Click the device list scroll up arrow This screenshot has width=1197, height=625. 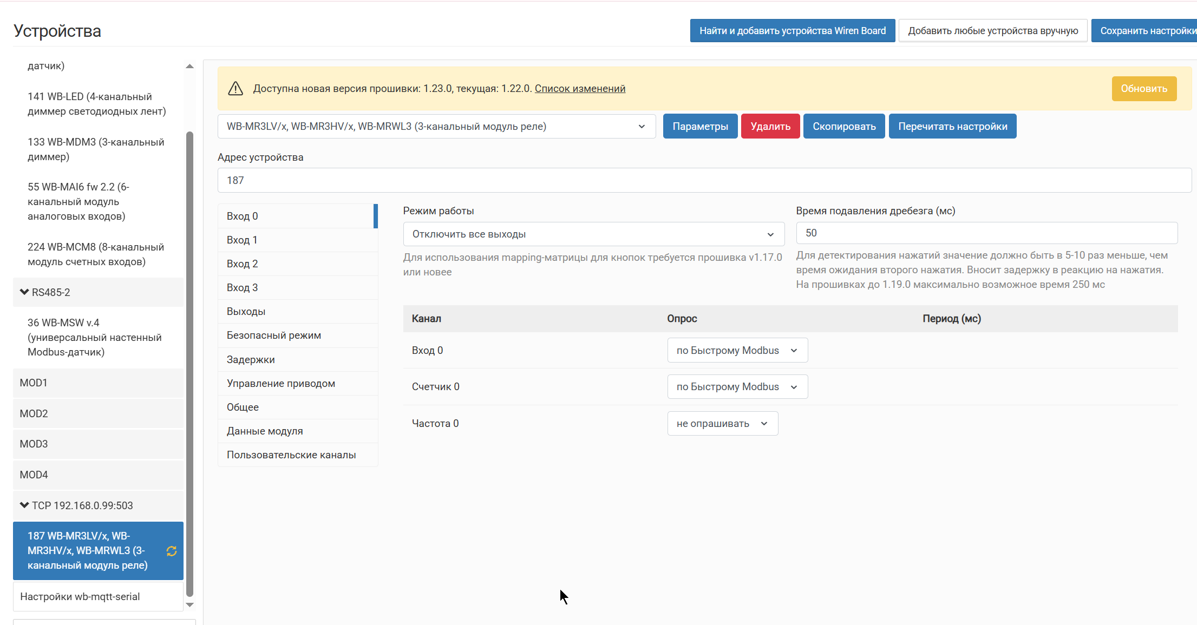[189, 66]
